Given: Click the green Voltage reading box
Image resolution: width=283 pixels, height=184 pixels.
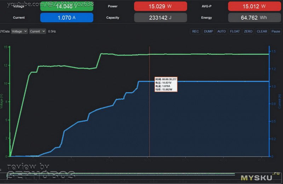Looking at the screenshot, I should click(x=67, y=6).
